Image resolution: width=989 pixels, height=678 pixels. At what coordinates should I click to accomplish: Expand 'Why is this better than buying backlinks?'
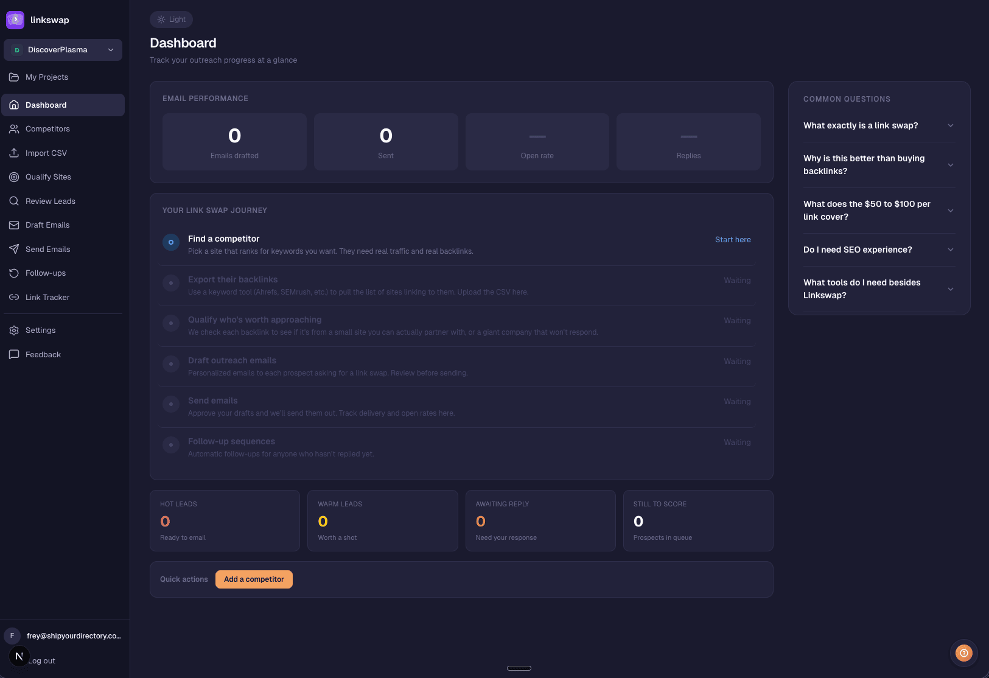tap(879, 165)
